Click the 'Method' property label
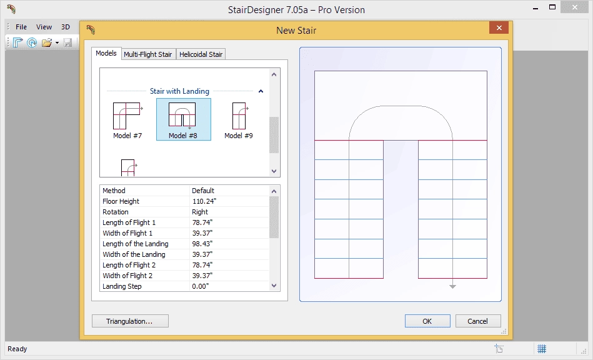 coord(114,191)
